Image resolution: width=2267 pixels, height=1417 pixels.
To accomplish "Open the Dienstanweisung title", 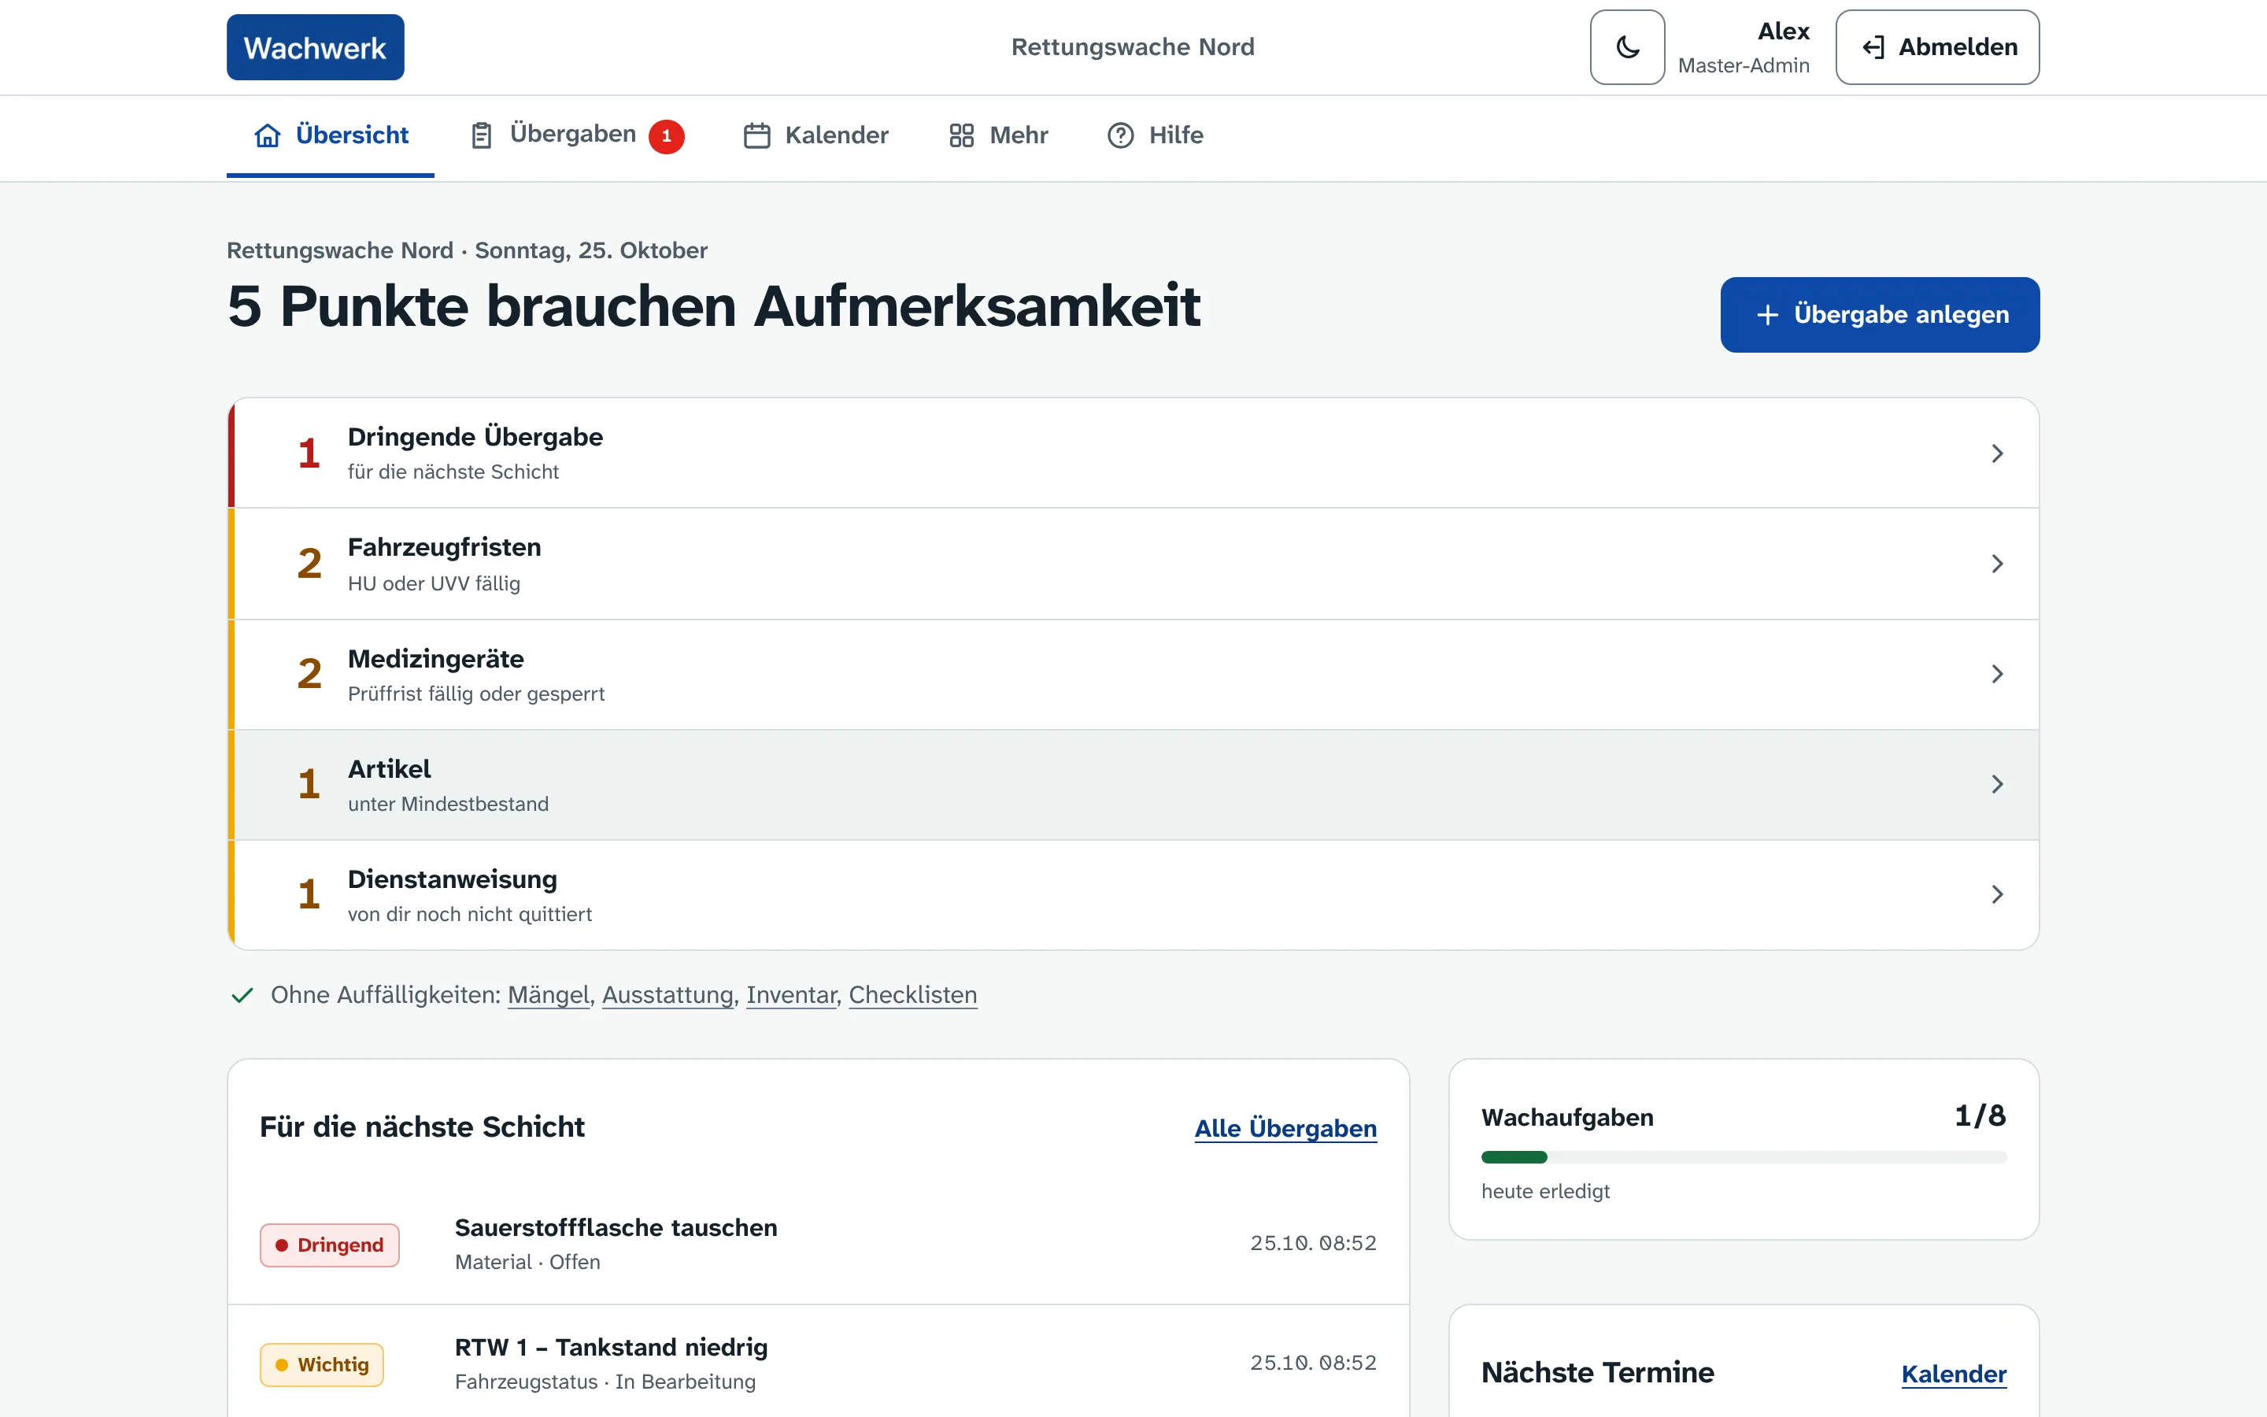I will pos(453,879).
